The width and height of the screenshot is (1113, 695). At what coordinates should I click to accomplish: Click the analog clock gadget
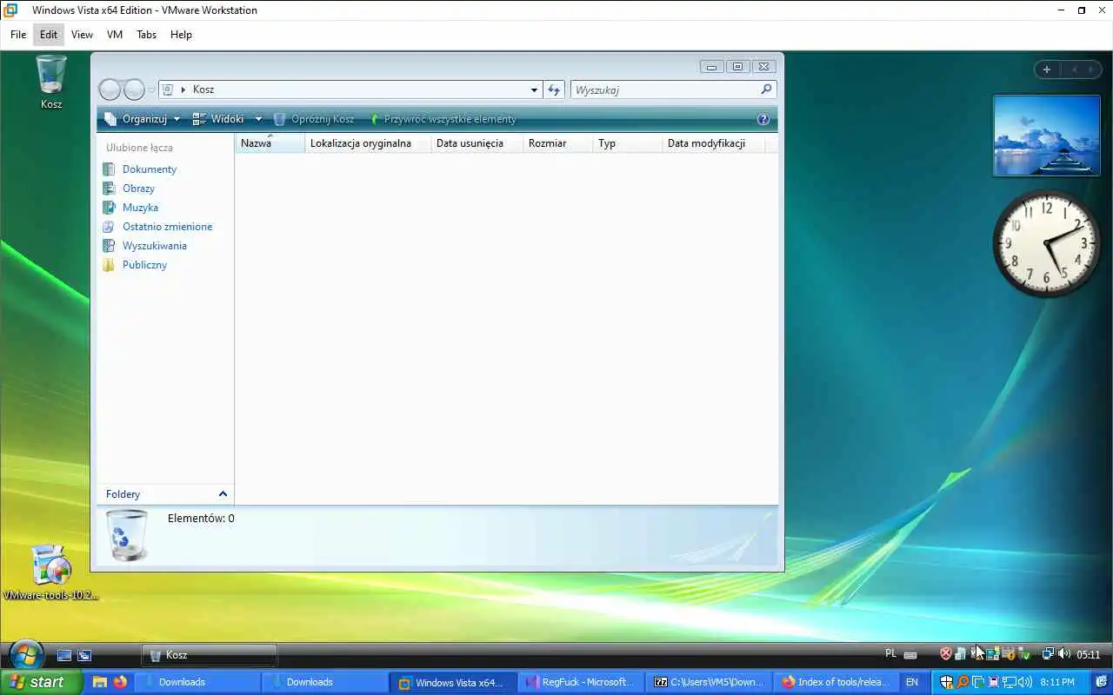click(x=1046, y=243)
